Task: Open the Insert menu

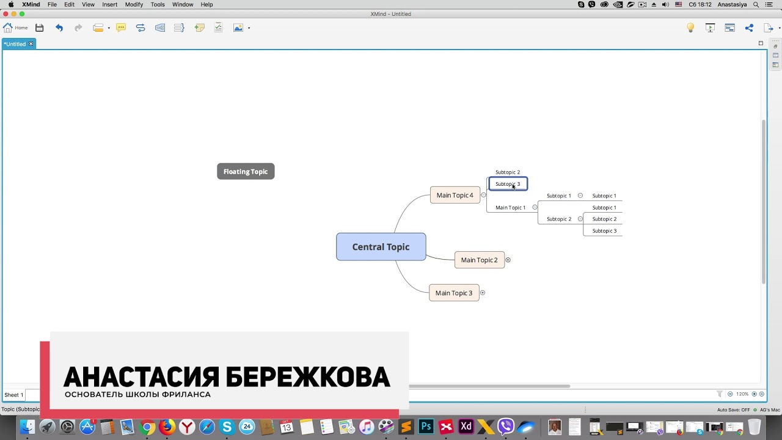Action: tap(110, 4)
